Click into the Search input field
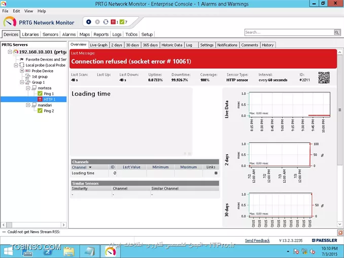Image resolution: width=344 pixels, height=258 pixels. click(289, 33)
